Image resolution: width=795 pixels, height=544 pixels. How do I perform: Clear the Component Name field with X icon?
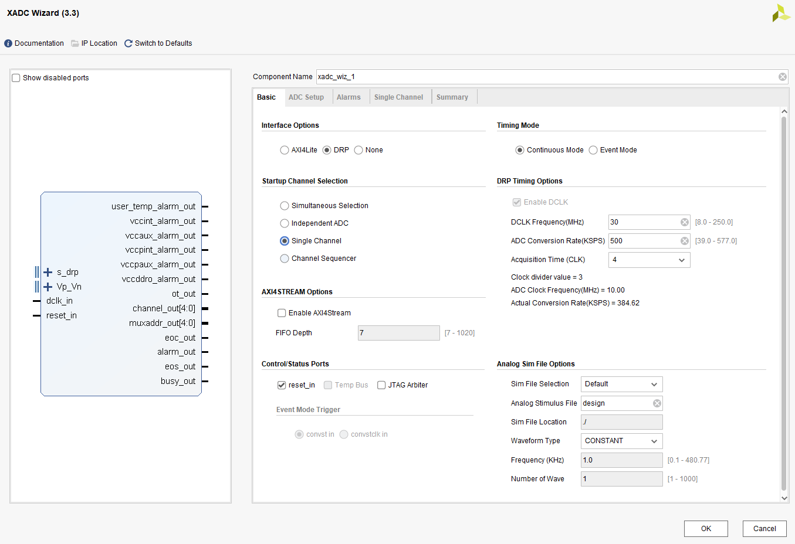[x=782, y=77]
